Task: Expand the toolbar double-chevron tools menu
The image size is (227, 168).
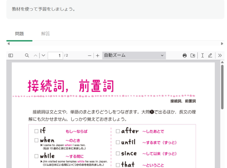Action: click(220, 55)
